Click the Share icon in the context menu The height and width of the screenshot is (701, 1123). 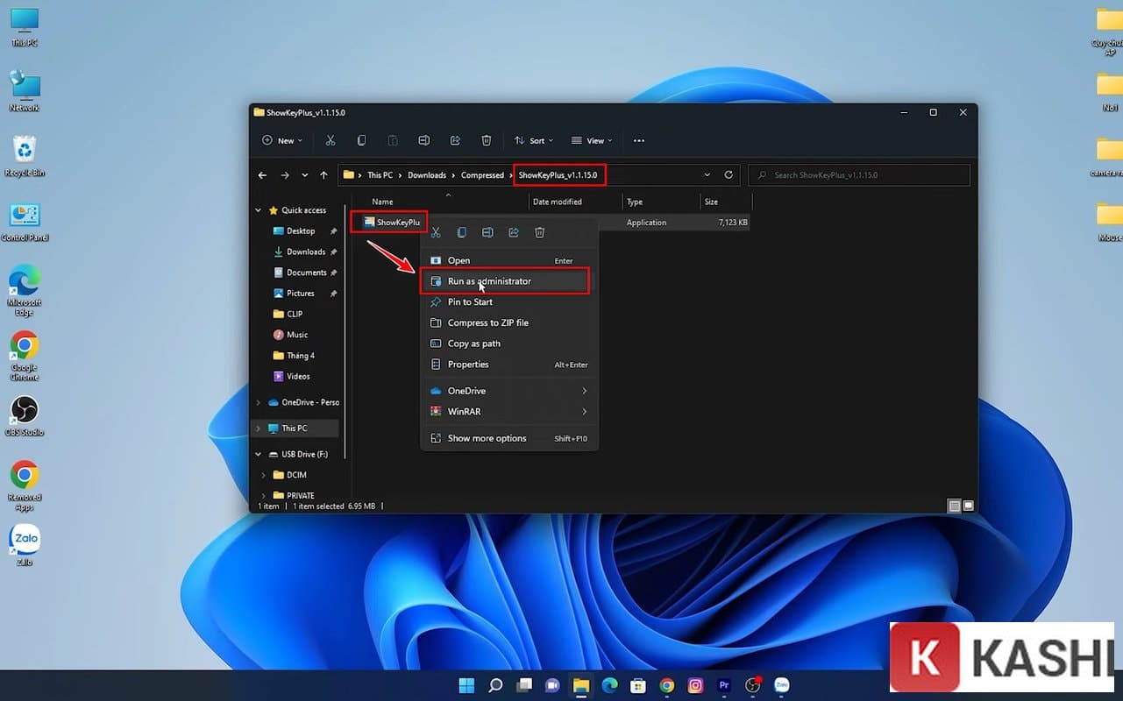(x=514, y=232)
